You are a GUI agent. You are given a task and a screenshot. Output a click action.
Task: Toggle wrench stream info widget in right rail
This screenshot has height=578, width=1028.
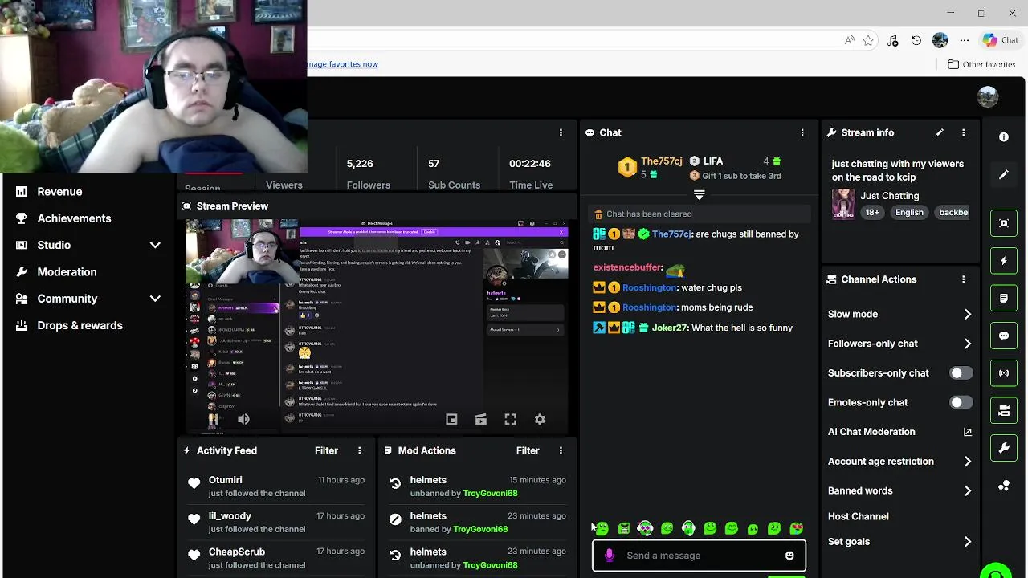point(1003,448)
